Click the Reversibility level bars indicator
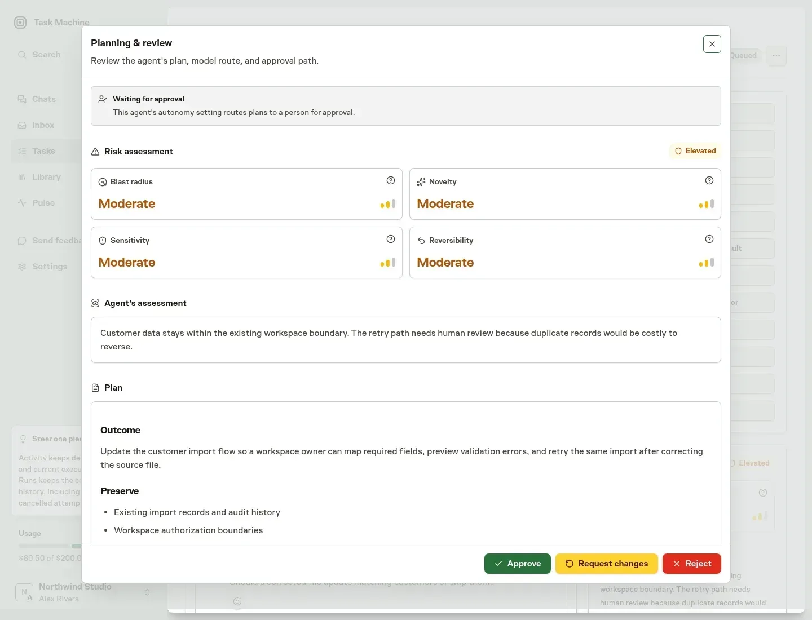This screenshot has height=620, width=812. click(x=707, y=263)
